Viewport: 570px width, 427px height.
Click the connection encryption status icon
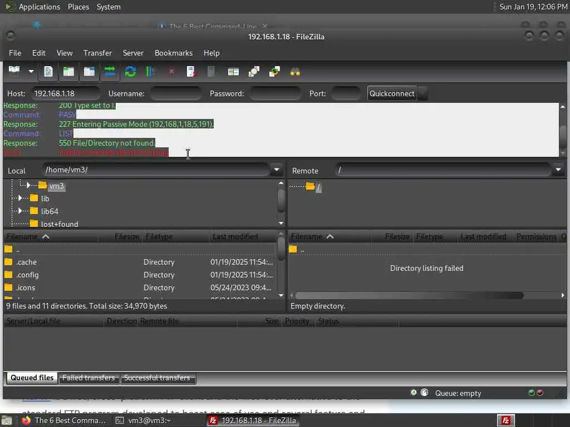[414, 393]
